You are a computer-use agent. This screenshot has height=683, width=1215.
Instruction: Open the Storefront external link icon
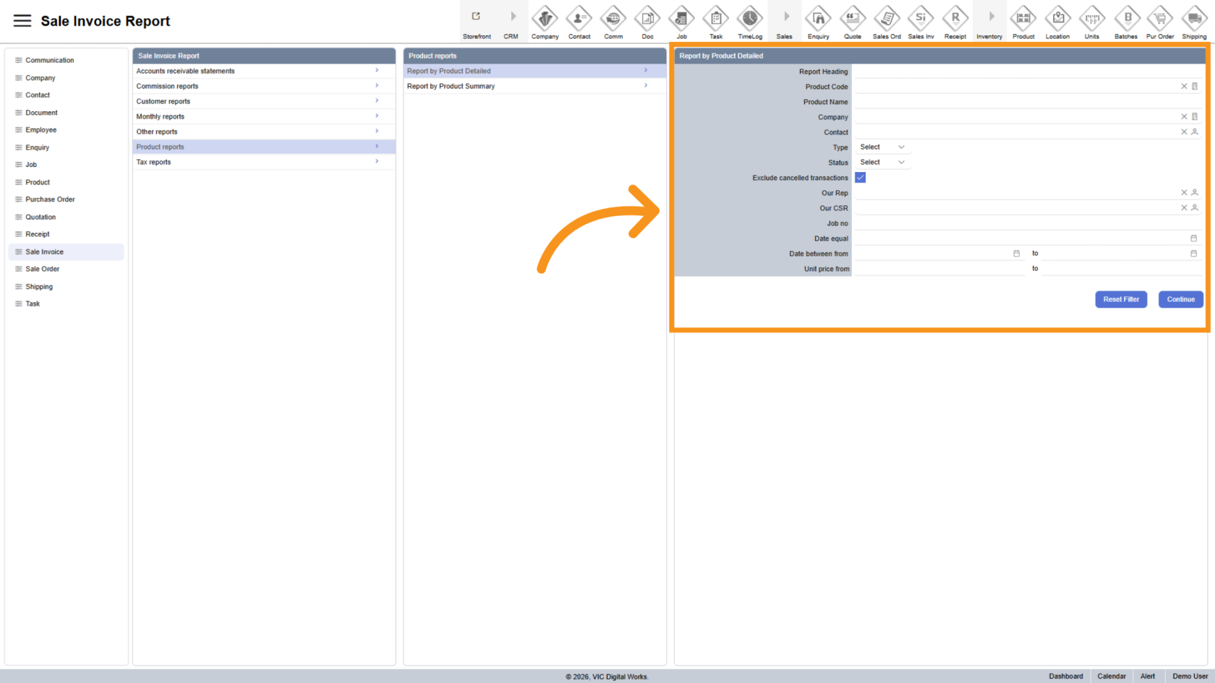click(x=476, y=17)
